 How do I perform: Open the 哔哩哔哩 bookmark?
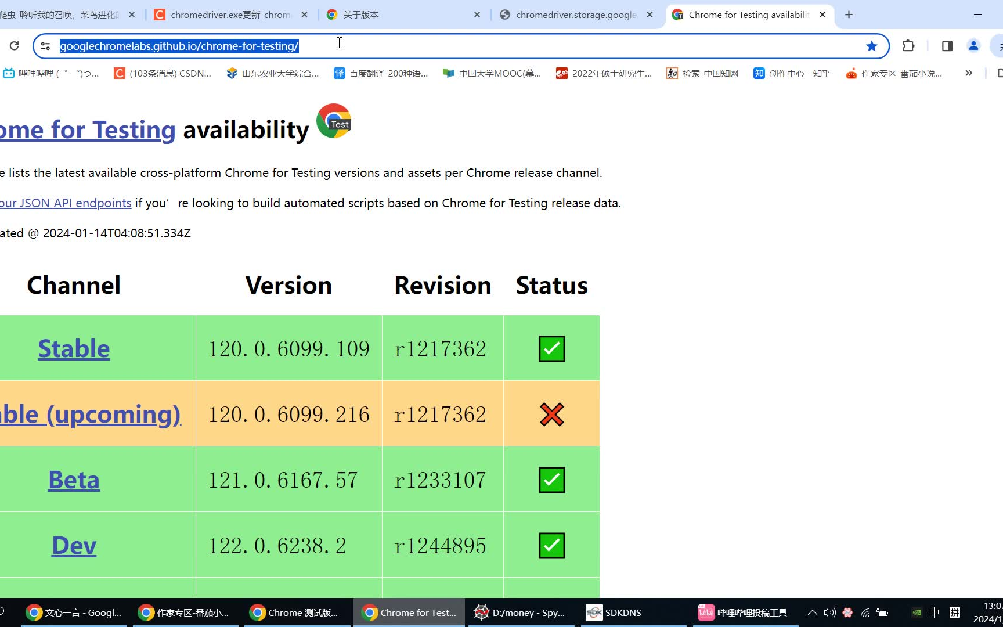click(x=51, y=73)
